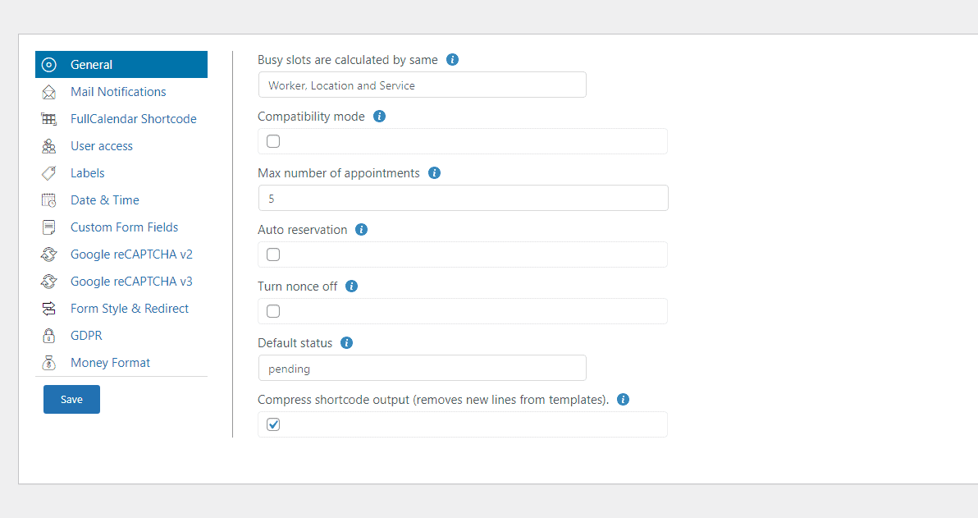Enable the Compatibility mode checkbox
The width and height of the screenshot is (978, 518).
pos(273,141)
